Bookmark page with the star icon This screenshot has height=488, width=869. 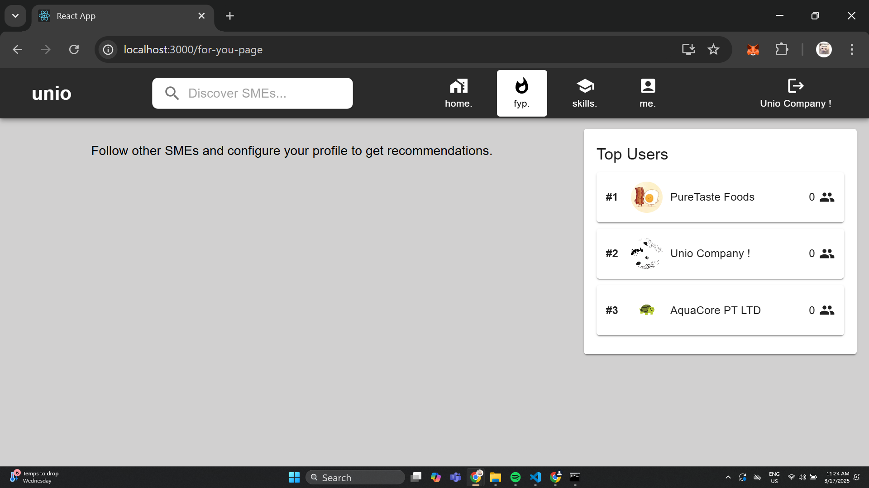tap(713, 49)
